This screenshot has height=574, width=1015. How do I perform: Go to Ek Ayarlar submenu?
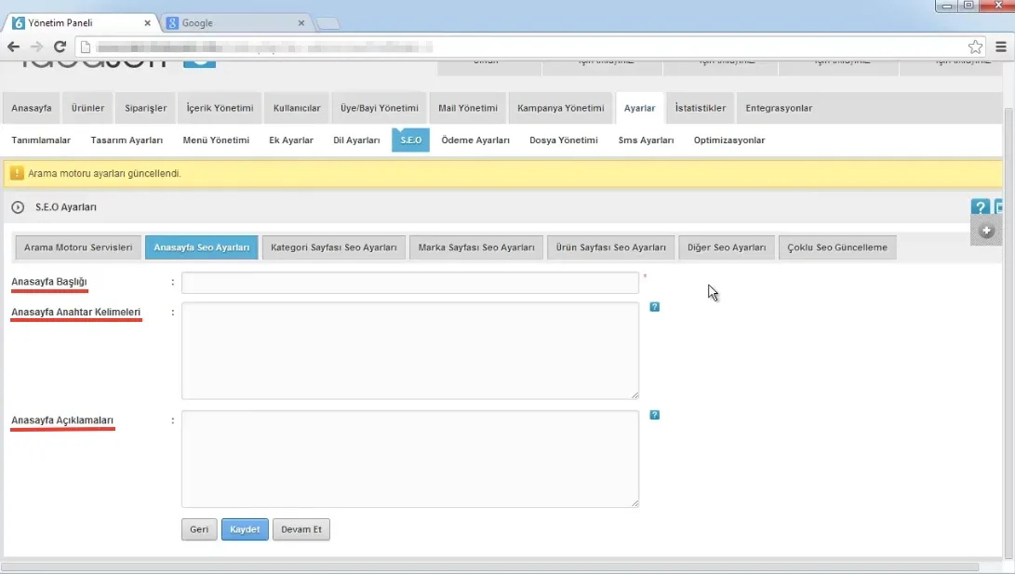click(291, 140)
